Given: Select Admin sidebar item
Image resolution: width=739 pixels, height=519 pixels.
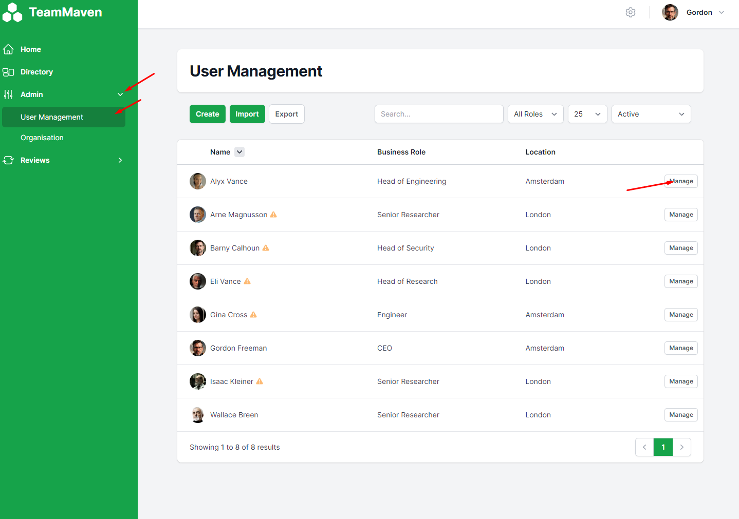Looking at the screenshot, I should [32, 94].
